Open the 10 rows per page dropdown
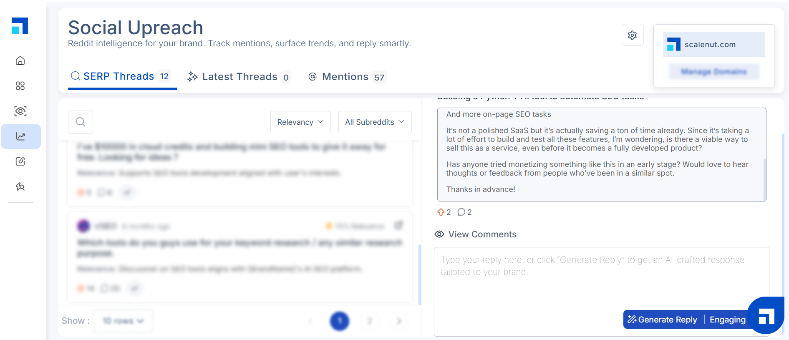The image size is (789, 340). 123,321
